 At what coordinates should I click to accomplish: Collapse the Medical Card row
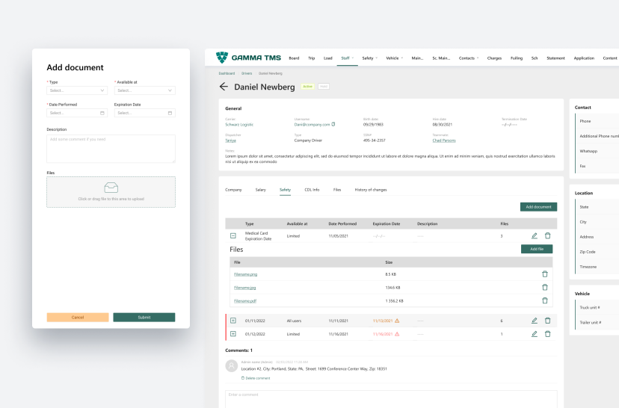[232, 235]
